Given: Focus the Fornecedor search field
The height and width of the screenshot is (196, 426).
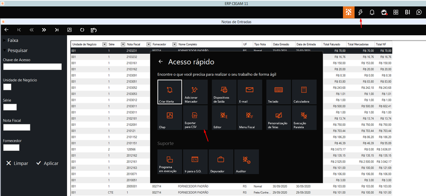Looking at the screenshot, I should [x=11, y=148].
